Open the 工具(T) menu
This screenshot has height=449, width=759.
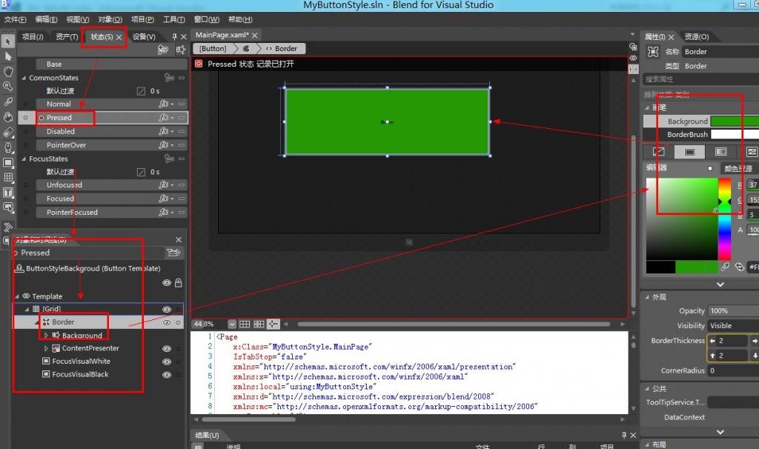pos(173,19)
